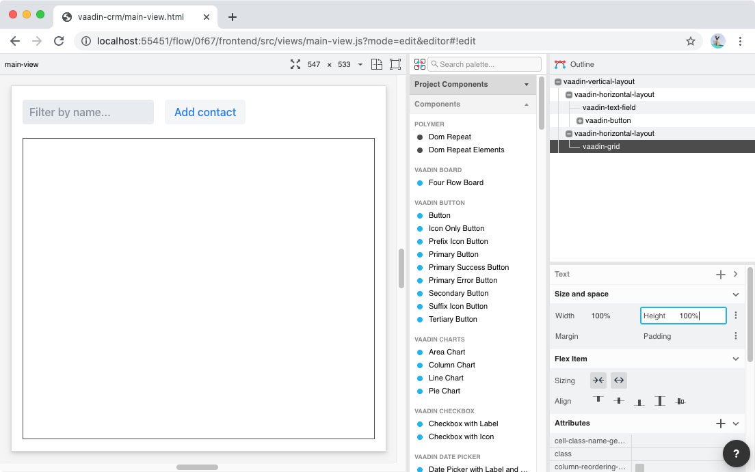Expand the vaadin-button outline node
This screenshot has height=472, width=755.
click(580, 121)
